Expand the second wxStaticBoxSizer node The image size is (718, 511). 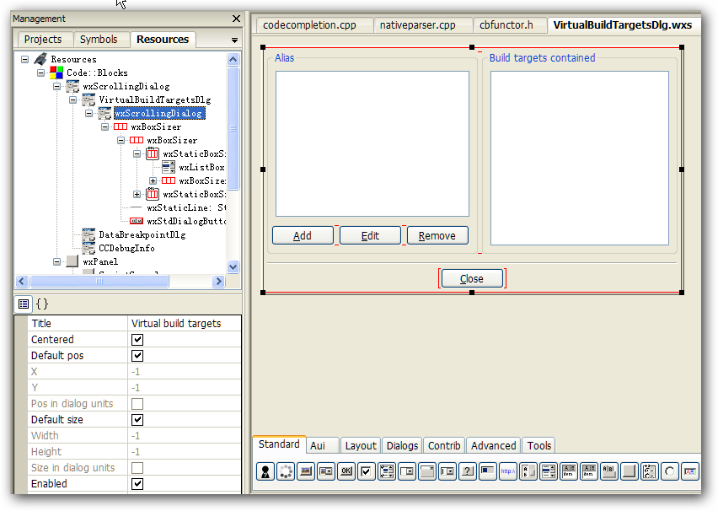click(x=137, y=195)
